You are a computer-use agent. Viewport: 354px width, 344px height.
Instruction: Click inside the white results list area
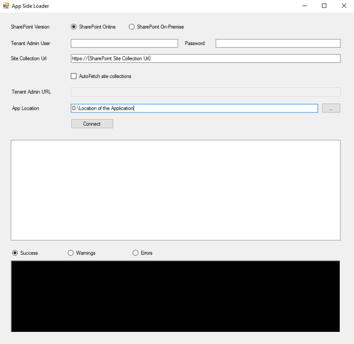click(175, 190)
